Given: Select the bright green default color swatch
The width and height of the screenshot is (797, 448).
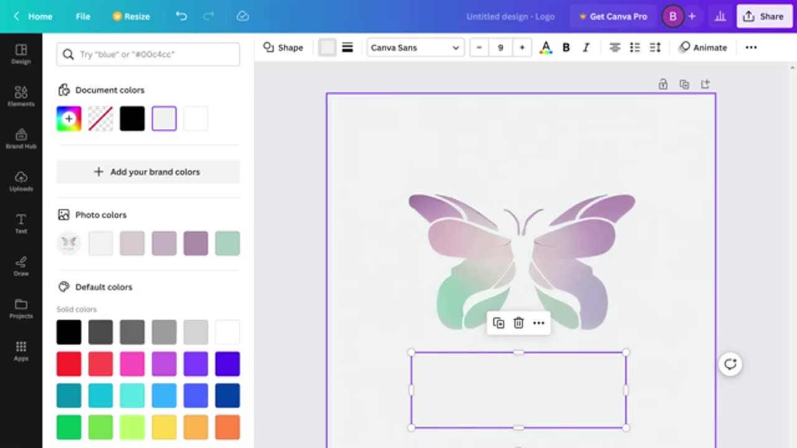Looking at the screenshot, I should coord(68,427).
